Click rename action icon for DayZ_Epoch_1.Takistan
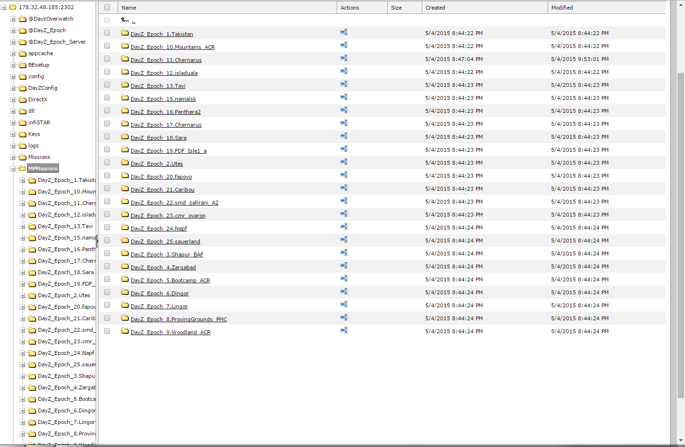This screenshot has height=447, width=685. tap(344, 32)
